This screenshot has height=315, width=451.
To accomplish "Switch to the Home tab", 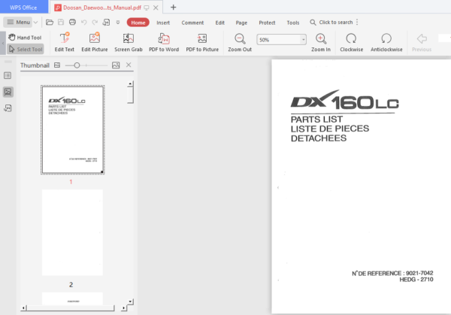I will [138, 23].
